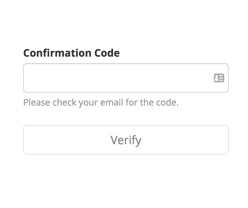Image resolution: width=248 pixels, height=208 pixels.
Task: Focus the Confirmation Code input field
Action: click(126, 78)
